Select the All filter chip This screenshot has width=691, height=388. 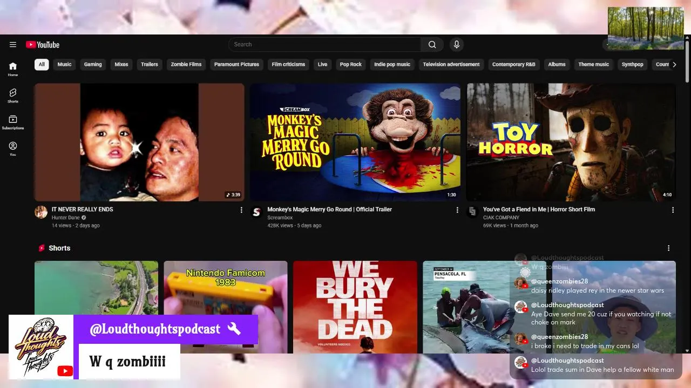pos(42,64)
